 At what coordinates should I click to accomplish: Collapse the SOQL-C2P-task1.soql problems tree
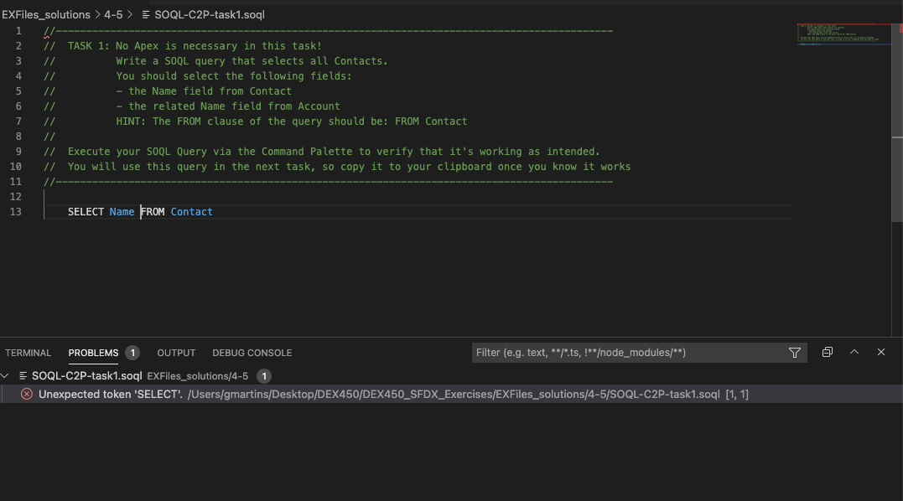click(7, 376)
